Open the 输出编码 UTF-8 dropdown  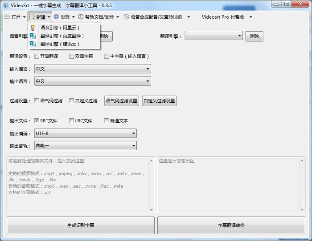click(85, 133)
